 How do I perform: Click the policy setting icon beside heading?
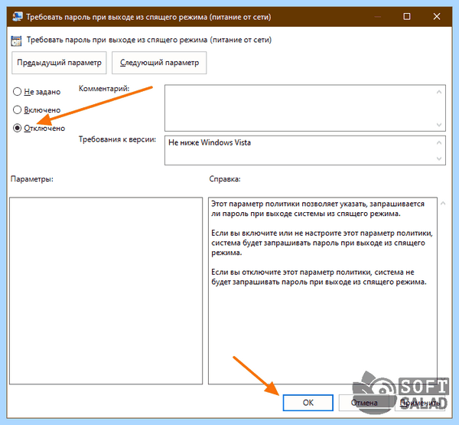[16, 41]
